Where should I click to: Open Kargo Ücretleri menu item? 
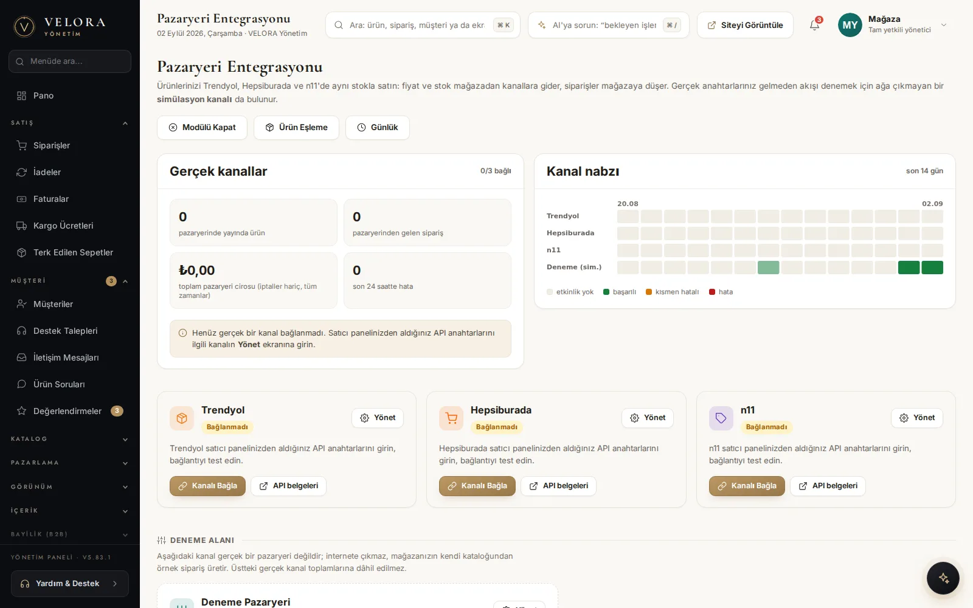coord(70,226)
